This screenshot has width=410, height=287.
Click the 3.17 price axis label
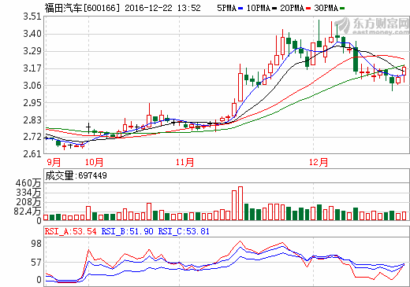[x=32, y=68]
